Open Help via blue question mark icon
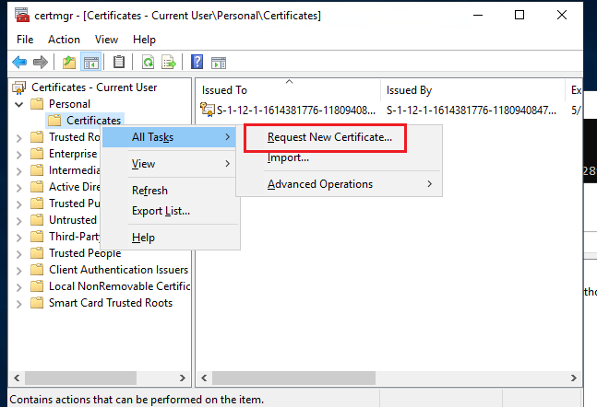The width and height of the screenshot is (597, 407). [197, 63]
